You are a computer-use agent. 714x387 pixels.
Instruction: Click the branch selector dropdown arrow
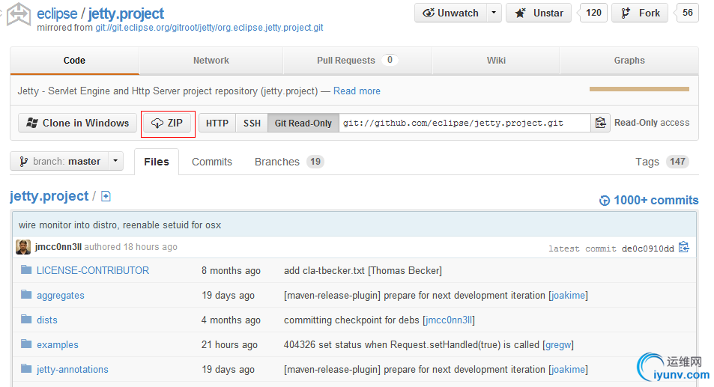pyautogui.click(x=115, y=162)
